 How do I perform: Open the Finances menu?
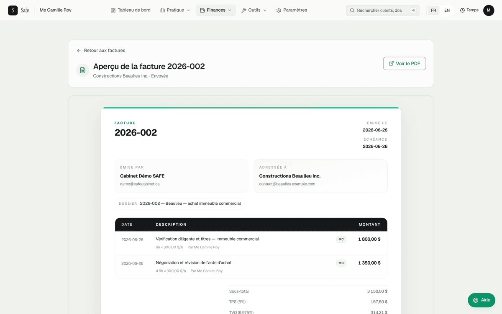coord(216,10)
